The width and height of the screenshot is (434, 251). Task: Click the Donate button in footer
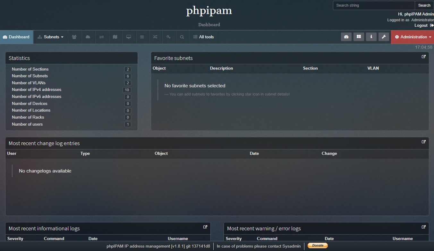point(318,246)
